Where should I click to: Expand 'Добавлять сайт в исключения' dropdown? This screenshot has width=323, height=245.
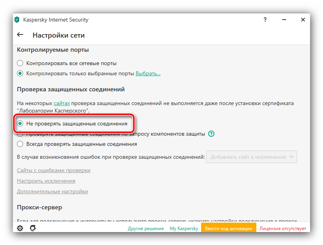click(x=252, y=157)
